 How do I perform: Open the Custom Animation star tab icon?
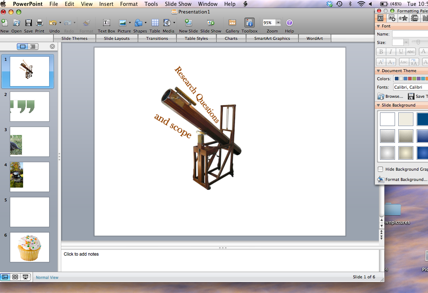pyautogui.click(x=403, y=18)
